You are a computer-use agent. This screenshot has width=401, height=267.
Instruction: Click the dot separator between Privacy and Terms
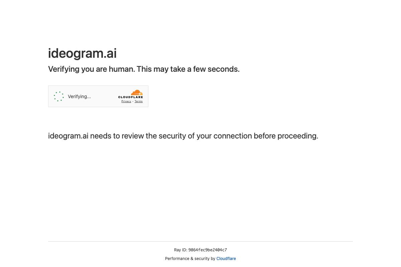(133, 101)
